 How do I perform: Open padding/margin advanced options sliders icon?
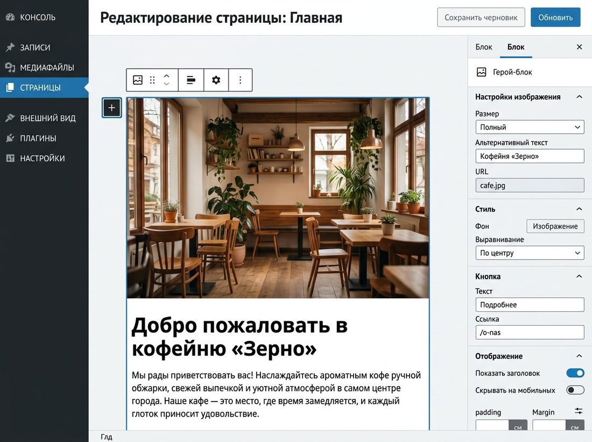coord(579,411)
